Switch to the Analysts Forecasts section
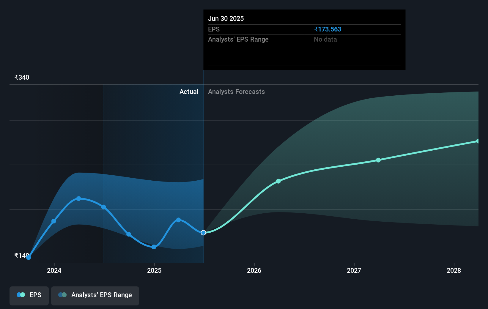This screenshot has width=488, height=309. [x=236, y=92]
